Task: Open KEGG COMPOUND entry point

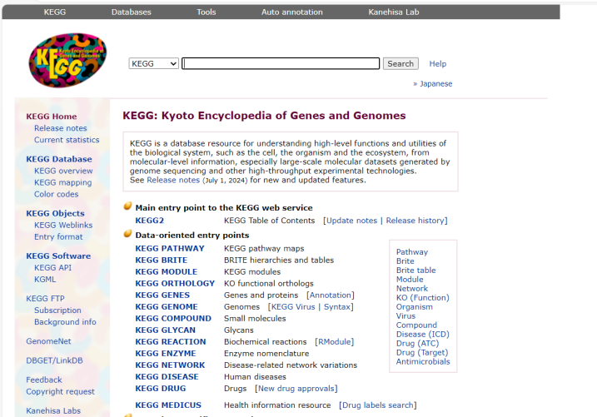Action: (x=173, y=319)
